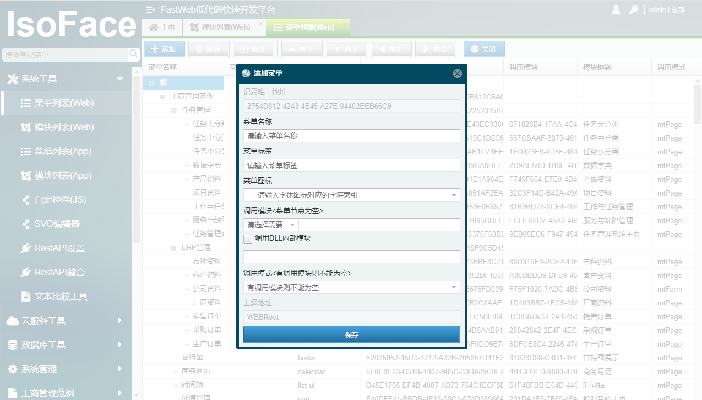
Task: Click the 模糊查找菜单 search box
Action: [x=66, y=54]
